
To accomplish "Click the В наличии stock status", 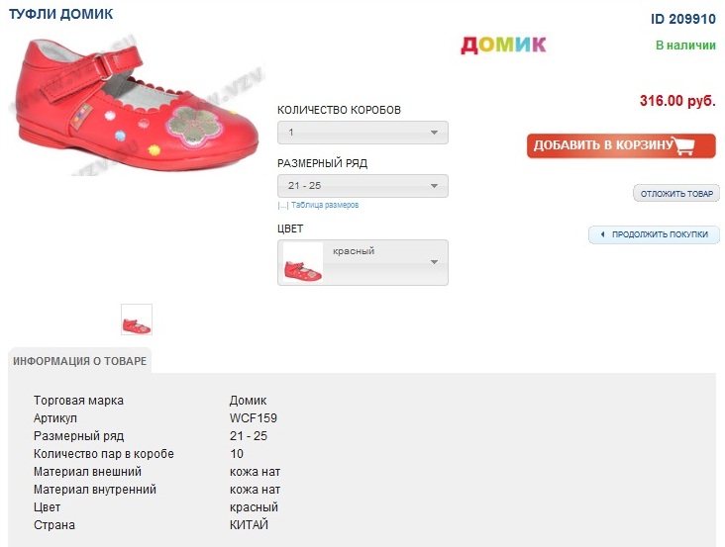I will 685,46.
